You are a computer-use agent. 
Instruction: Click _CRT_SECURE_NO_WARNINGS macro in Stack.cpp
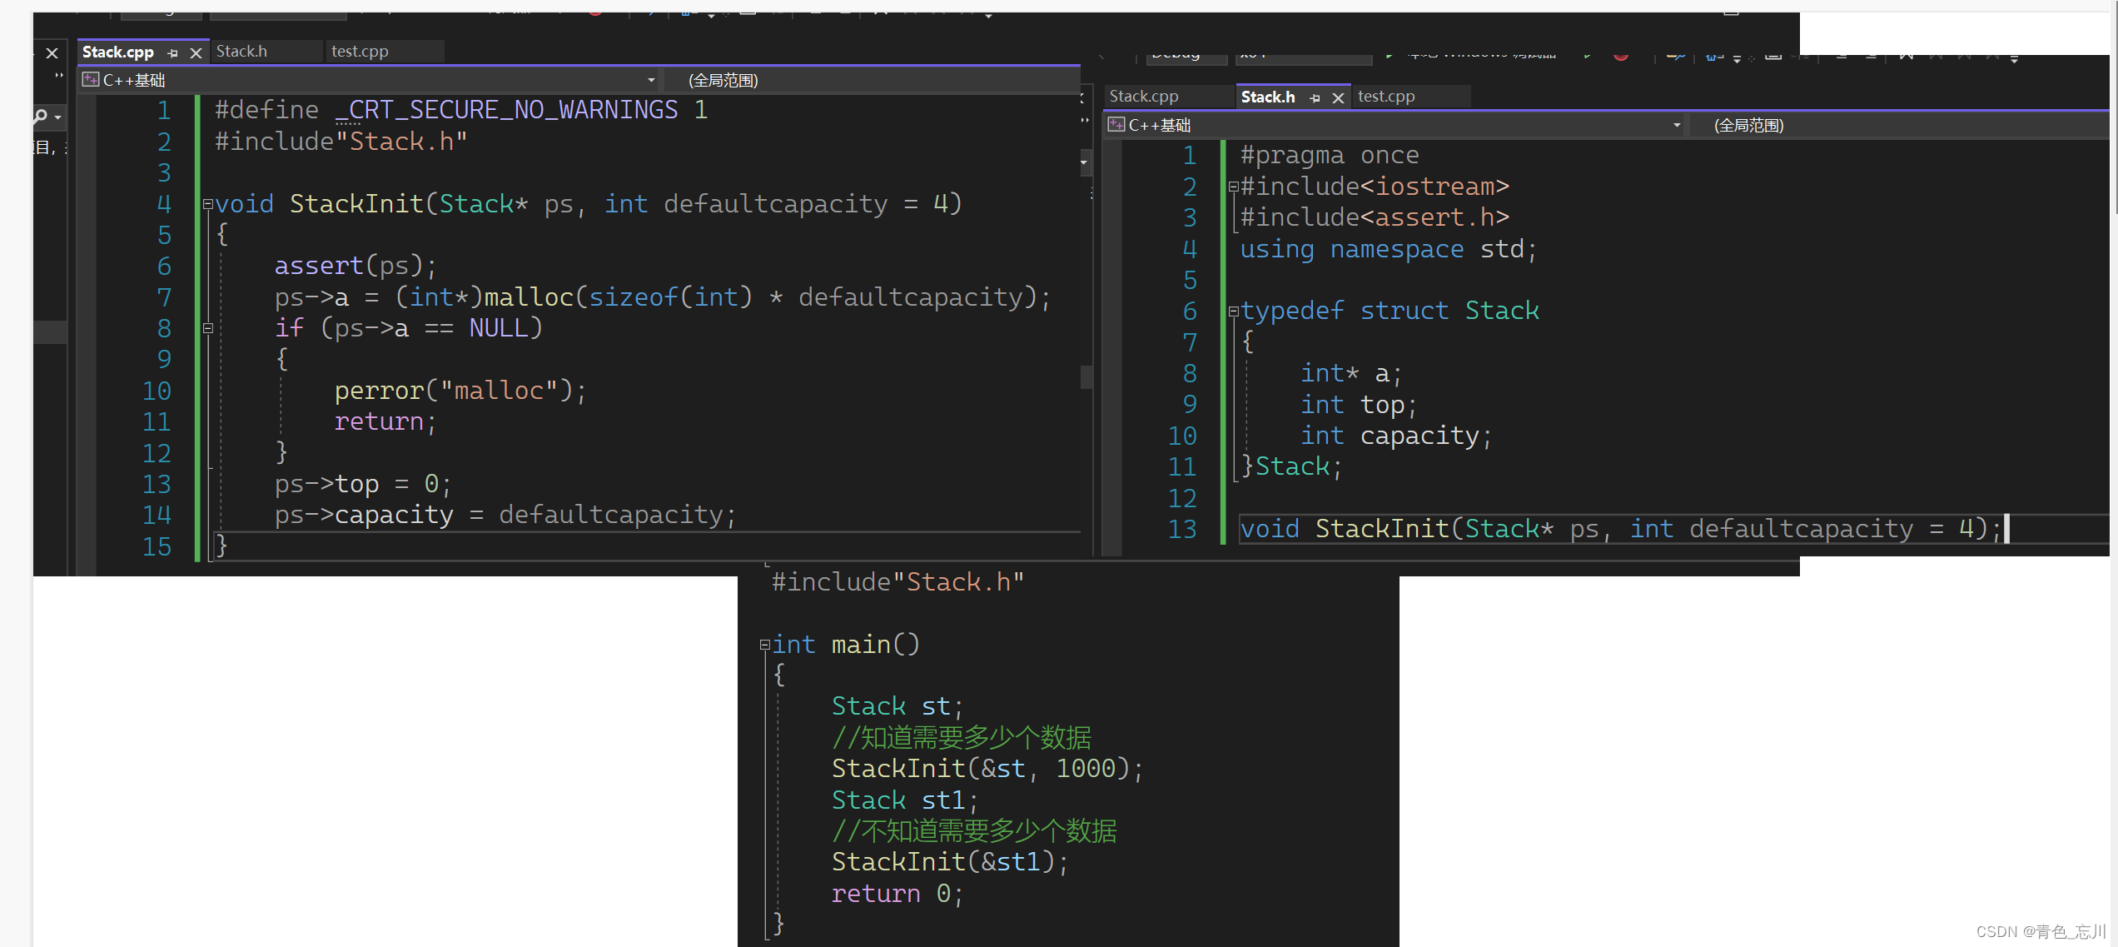click(506, 110)
